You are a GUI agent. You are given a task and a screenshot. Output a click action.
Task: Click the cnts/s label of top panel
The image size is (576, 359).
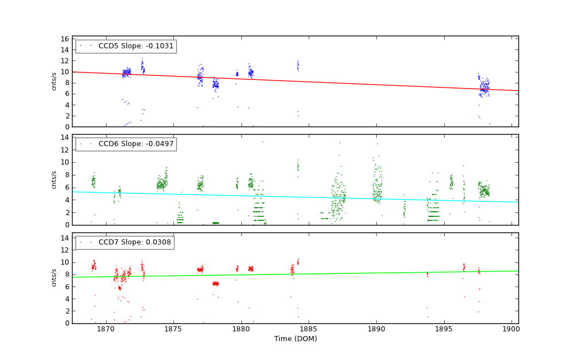pyautogui.click(x=54, y=81)
